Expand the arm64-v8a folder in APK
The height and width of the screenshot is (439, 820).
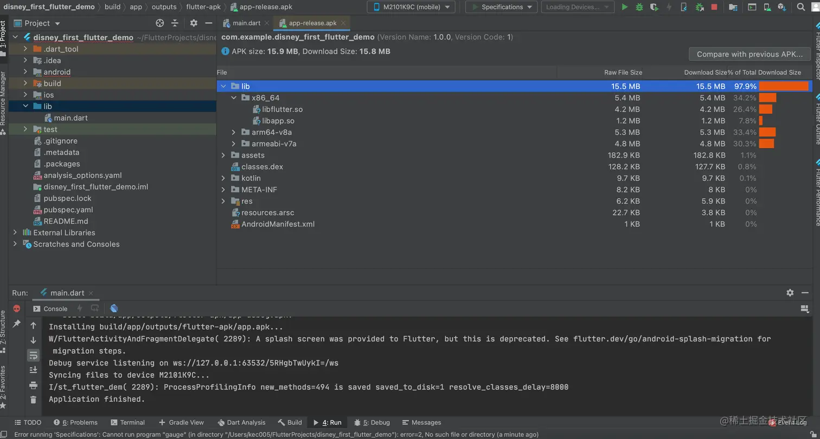(234, 132)
